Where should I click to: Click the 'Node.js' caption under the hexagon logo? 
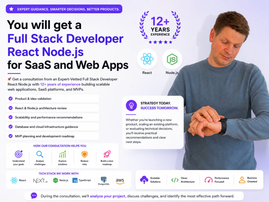172,73
